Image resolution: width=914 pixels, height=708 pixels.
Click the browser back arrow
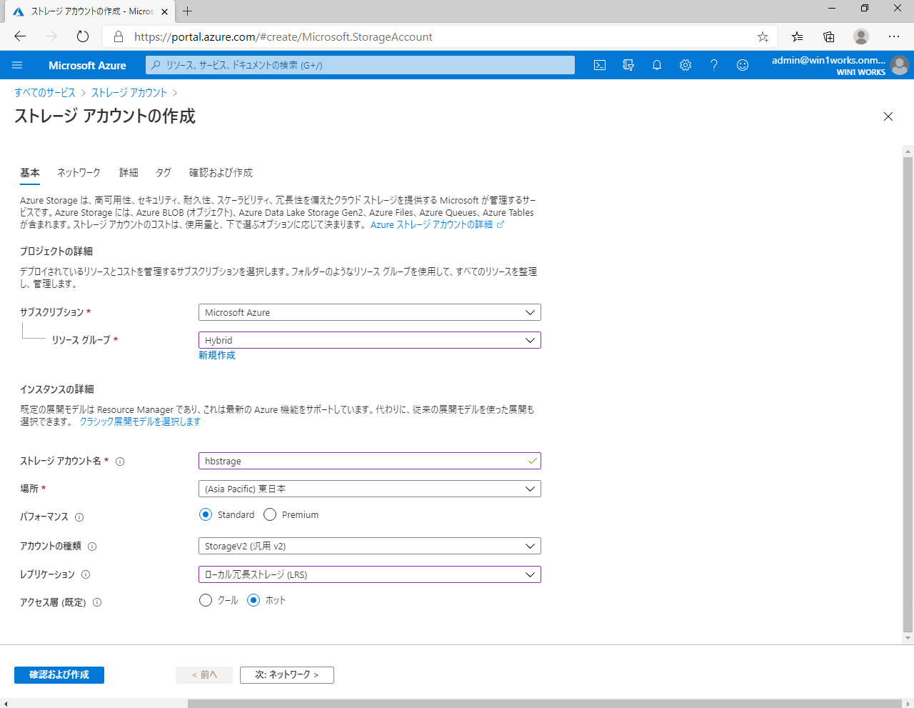[20, 36]
